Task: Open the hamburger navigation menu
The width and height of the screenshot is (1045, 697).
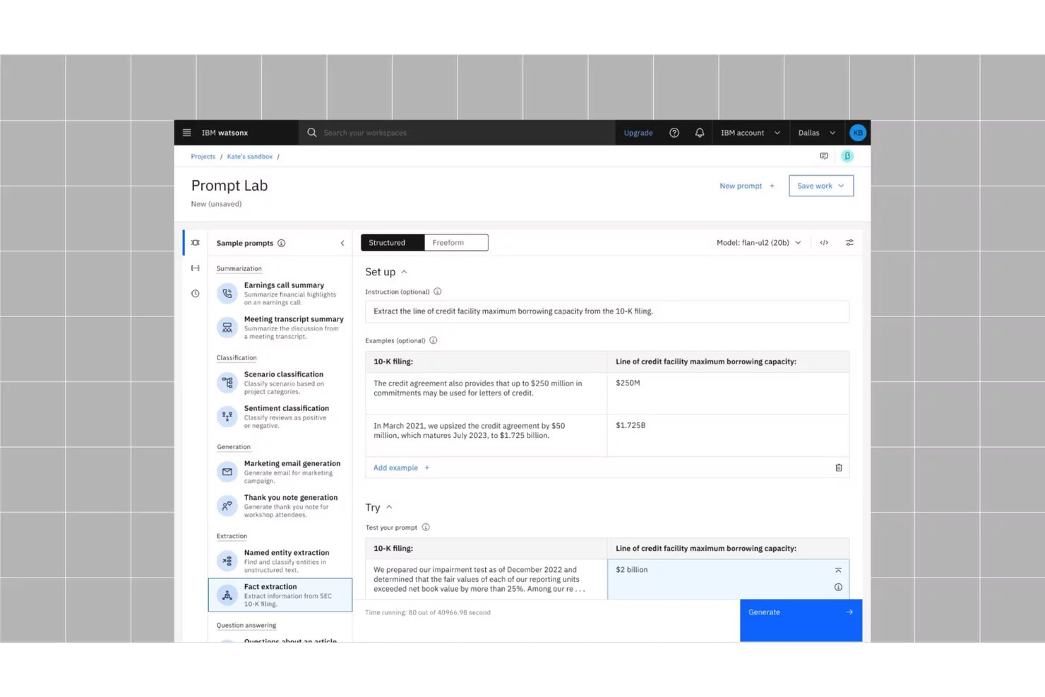Action: click(186, 133)
